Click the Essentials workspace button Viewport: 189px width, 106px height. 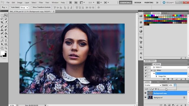(x=126, y=3)
